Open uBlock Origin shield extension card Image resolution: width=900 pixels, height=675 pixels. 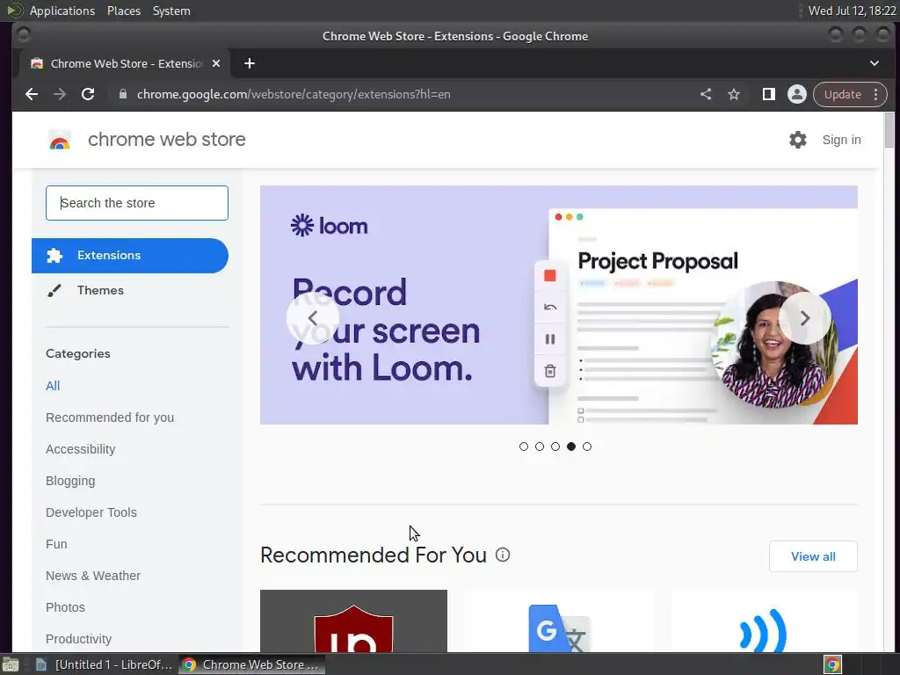[x=353, y=621]
